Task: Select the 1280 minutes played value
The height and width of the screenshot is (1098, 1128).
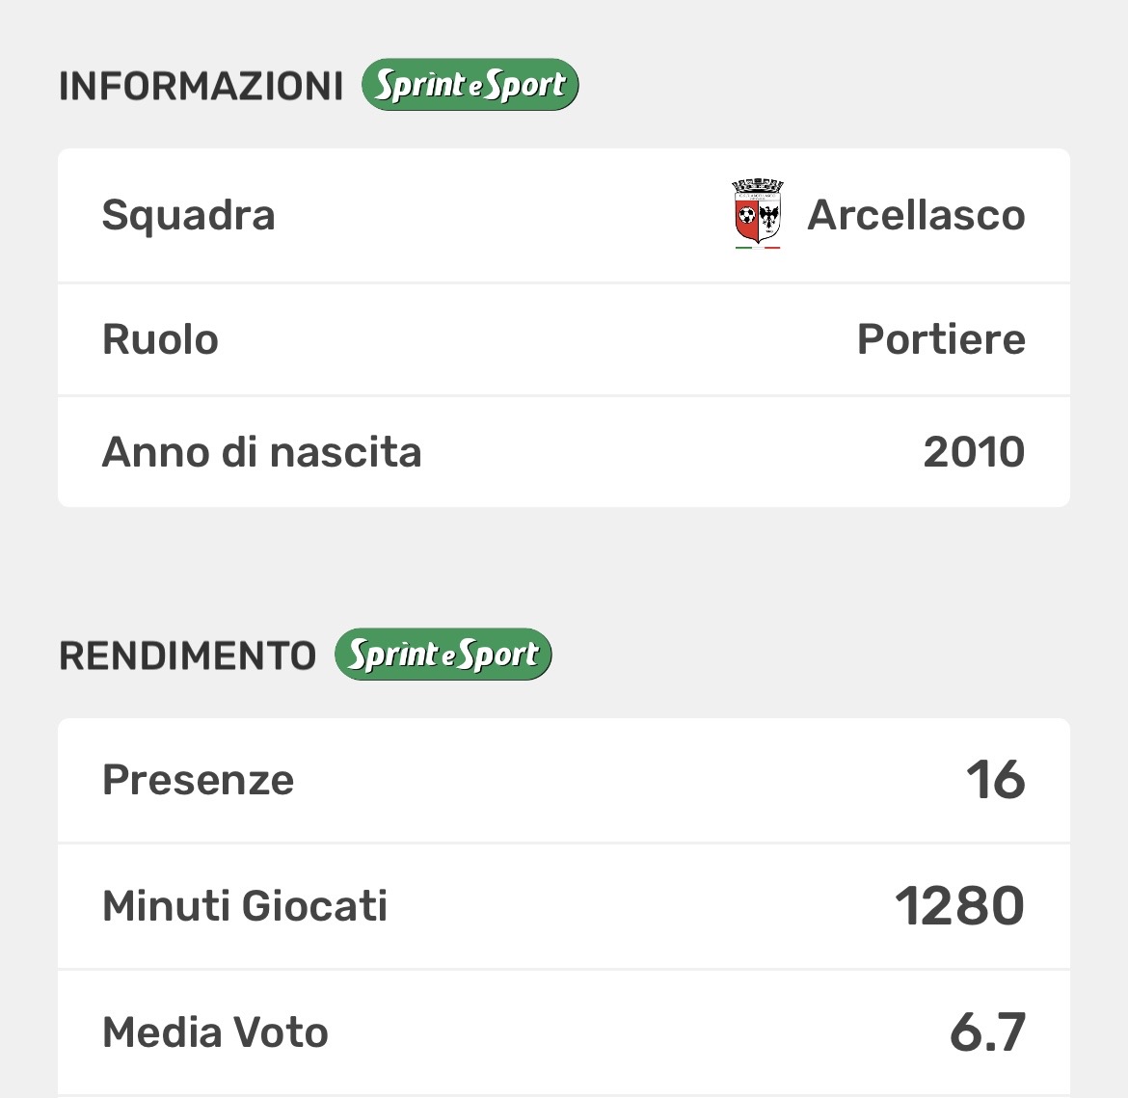Action: (960, 906)
